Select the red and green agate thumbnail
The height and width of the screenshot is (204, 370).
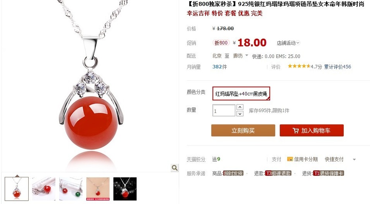point(71,189)
